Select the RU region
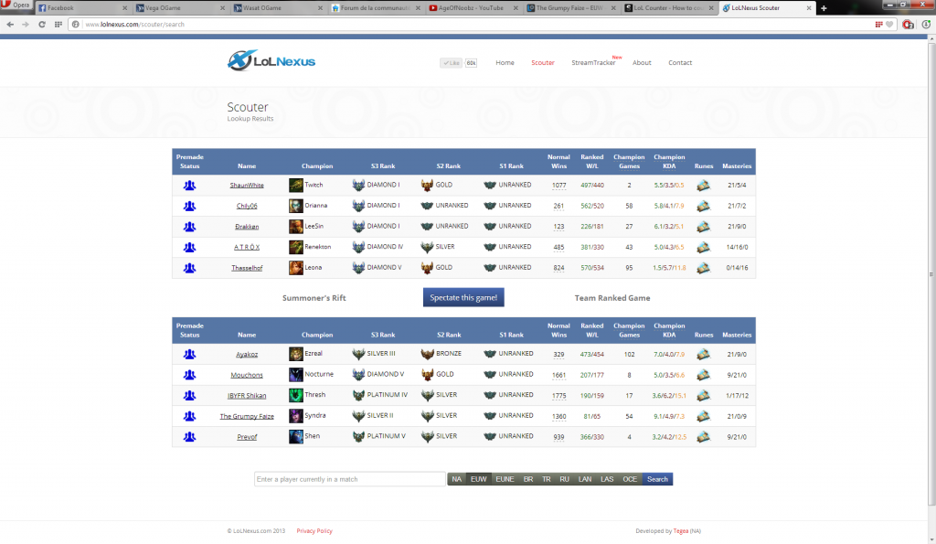 [x=564, y=479]
